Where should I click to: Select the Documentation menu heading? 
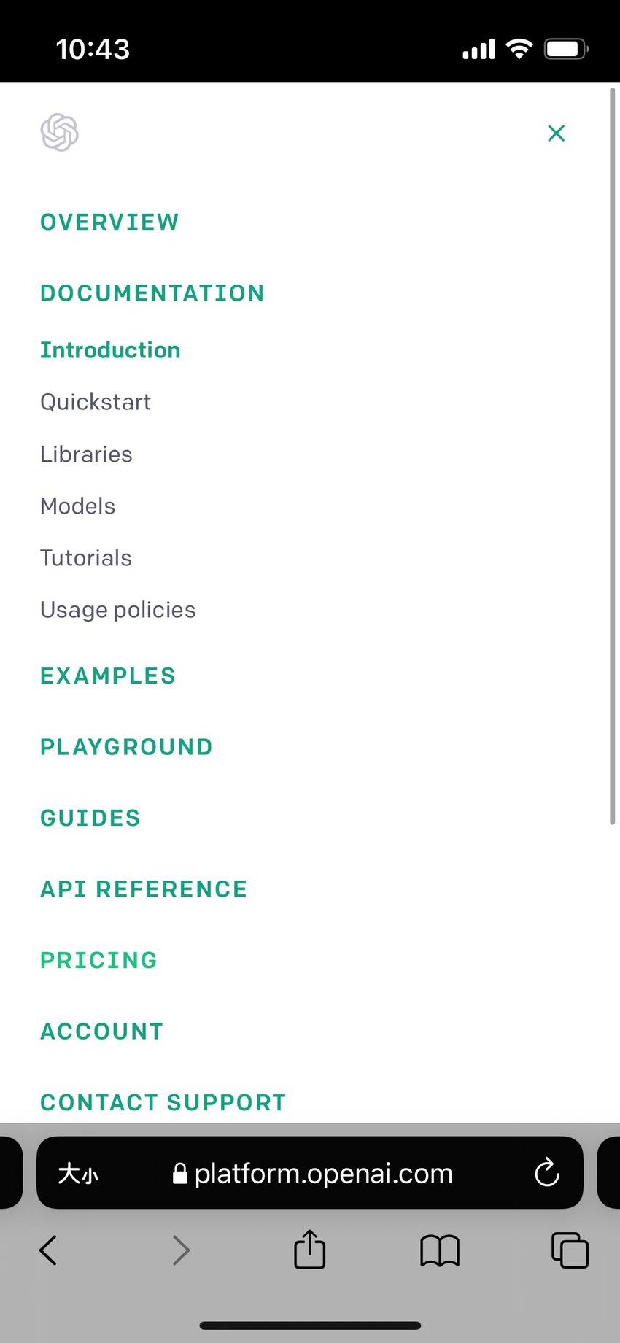[152, 293]
